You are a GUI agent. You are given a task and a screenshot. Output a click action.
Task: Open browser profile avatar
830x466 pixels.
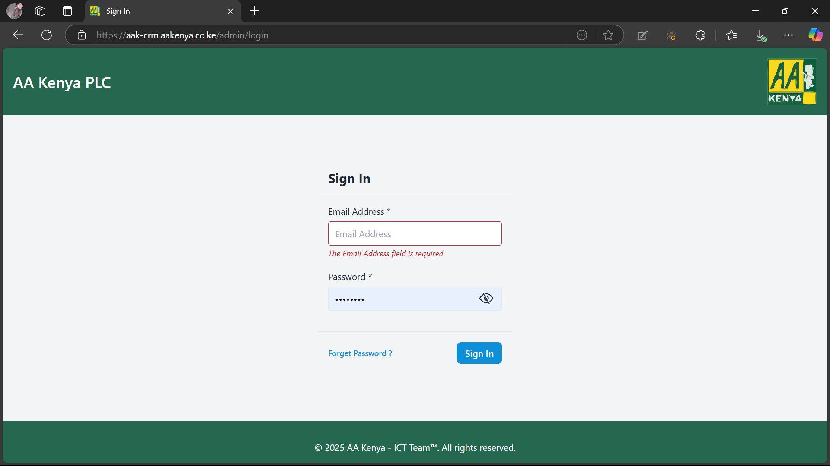(x=14, y=11)
